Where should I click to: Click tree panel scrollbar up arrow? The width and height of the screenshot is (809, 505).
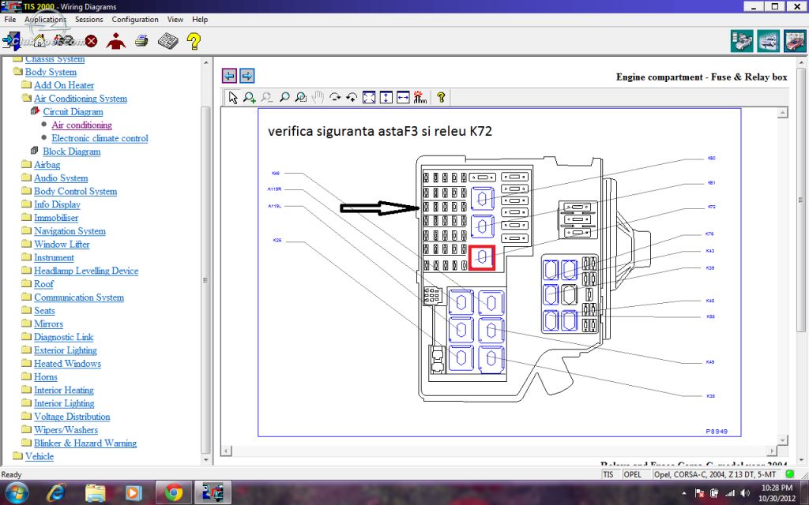click(206, 63)
